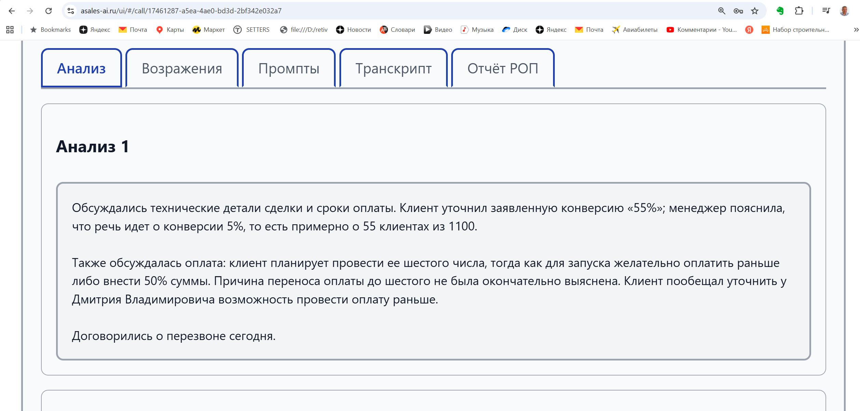Open the Музыка bookmark
860x411 pixels.
tap(477, 30)
